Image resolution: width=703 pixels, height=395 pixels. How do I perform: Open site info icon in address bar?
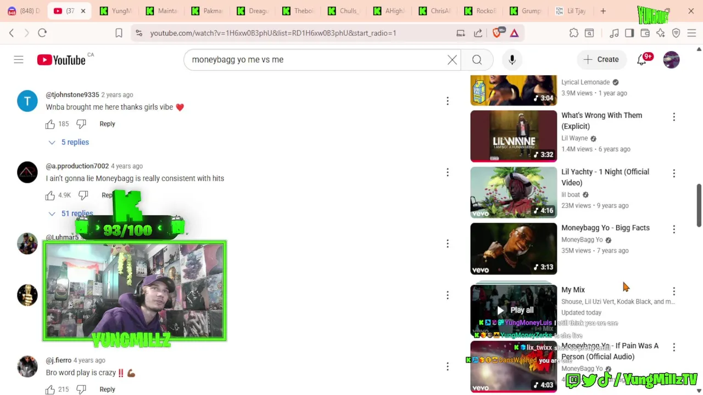point(139,33)
